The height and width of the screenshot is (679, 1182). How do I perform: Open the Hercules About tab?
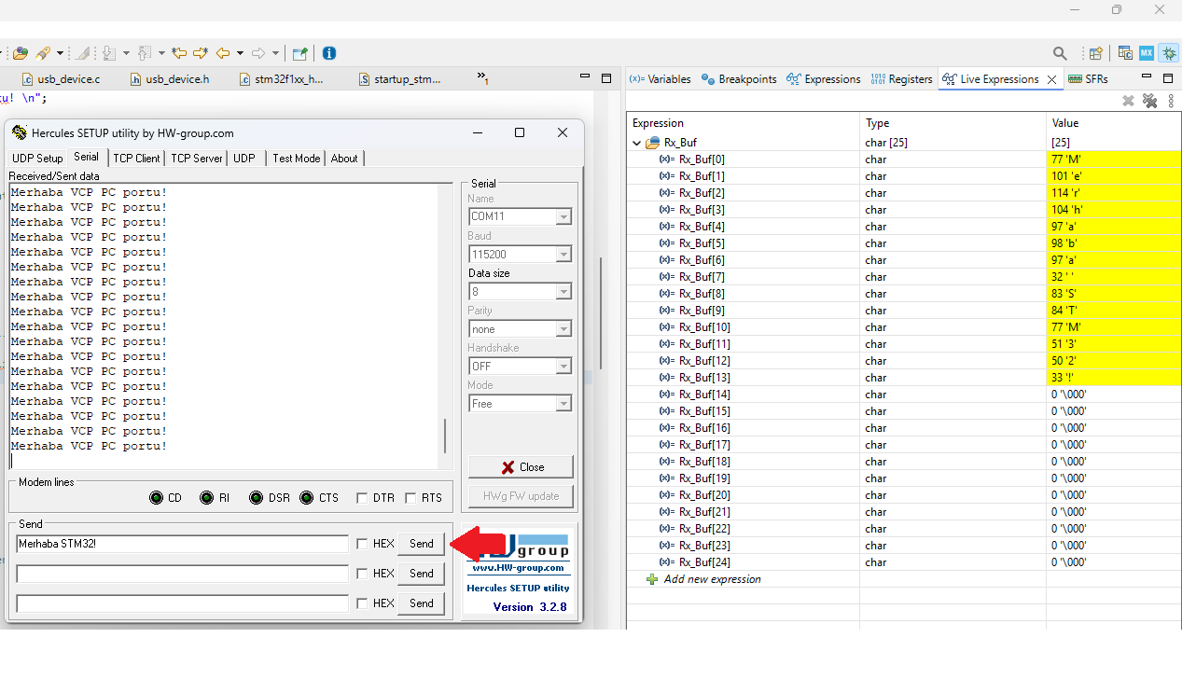(344, 159)
